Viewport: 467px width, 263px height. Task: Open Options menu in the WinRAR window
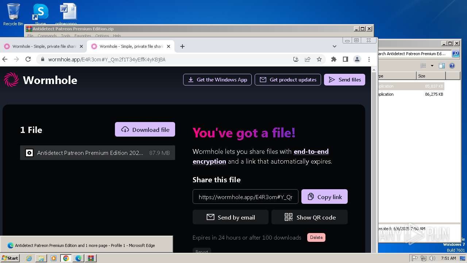coord(102,36)
